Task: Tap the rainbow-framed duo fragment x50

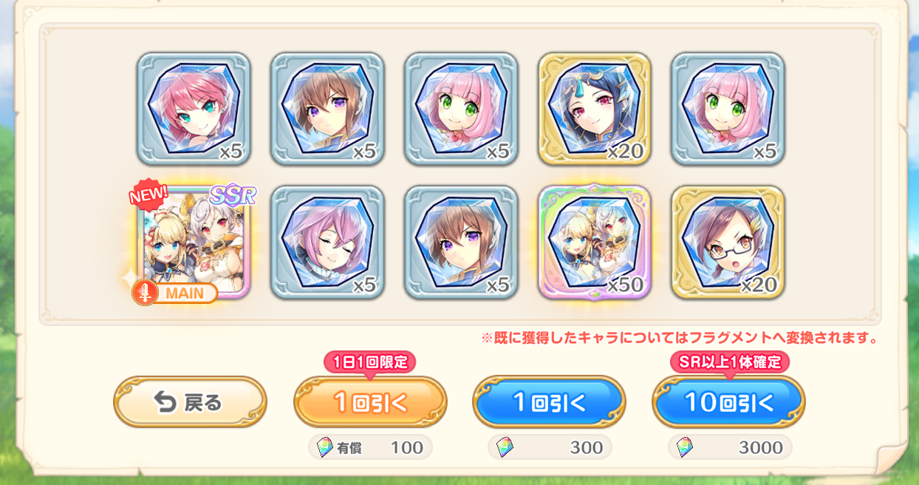Action: [x=594, y=242]
